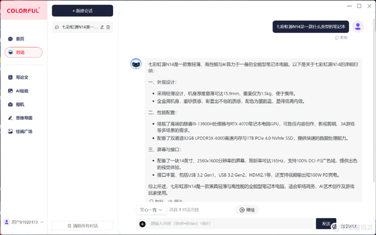The width and height of the screenshot is (376, 235).
Task: Click the heading 一、外观设计
Action: pos(163,82)
